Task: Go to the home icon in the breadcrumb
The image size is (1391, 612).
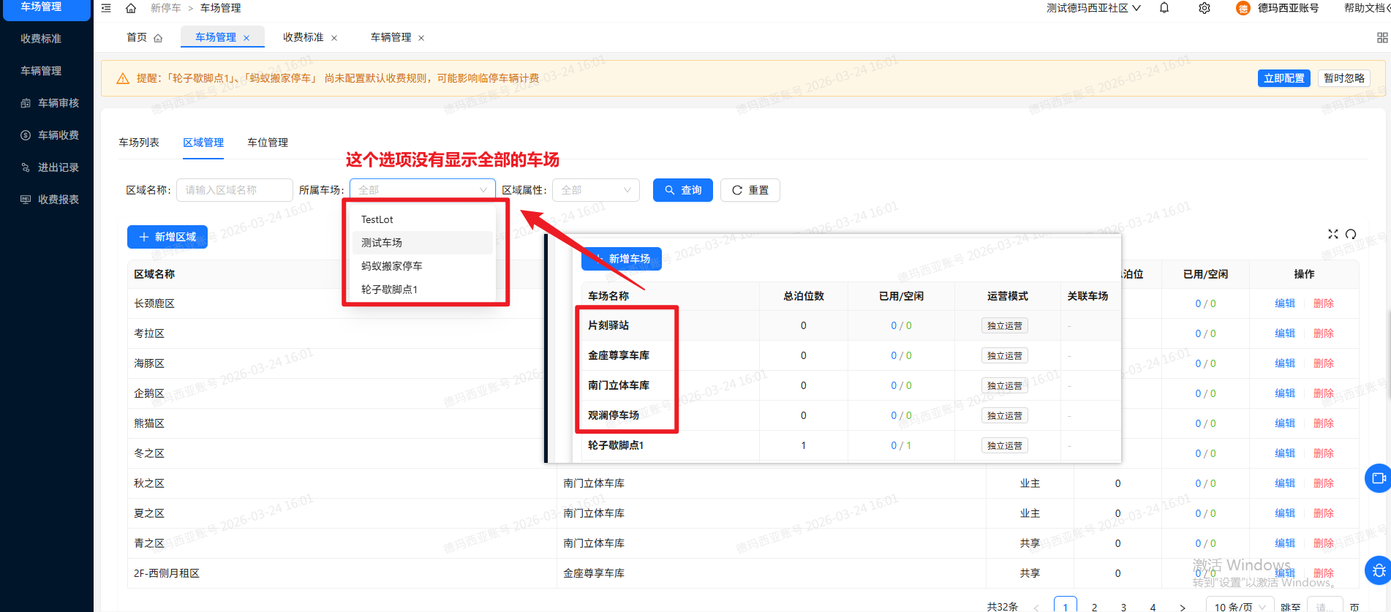Action: [131, 8]
